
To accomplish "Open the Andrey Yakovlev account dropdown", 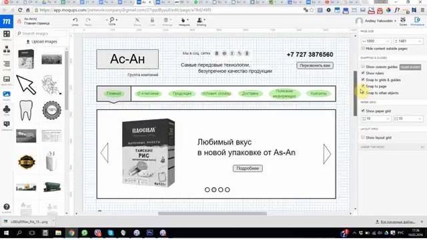I will pyautogui.click(x=376, y=21).
